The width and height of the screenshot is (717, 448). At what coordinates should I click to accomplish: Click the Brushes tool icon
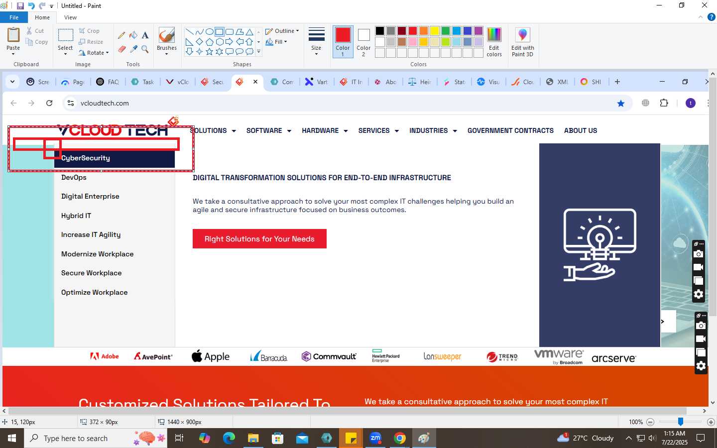coord(166,35)
